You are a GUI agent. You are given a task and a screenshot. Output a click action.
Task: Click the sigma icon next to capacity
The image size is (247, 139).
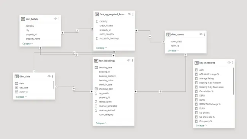click(x=97, y=21)
